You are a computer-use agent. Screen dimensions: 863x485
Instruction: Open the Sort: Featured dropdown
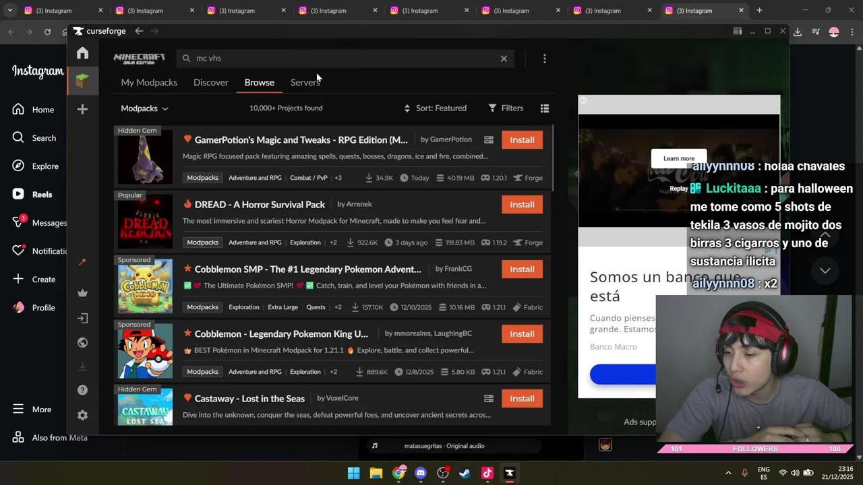click(435, 108)
